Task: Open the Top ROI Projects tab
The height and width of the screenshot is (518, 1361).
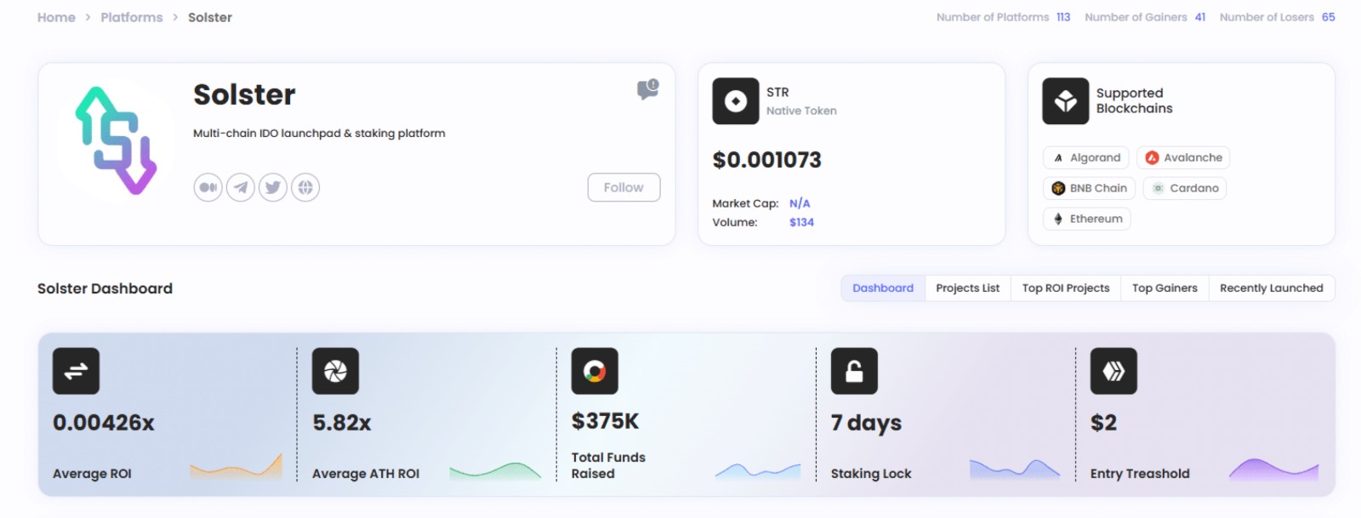Action: [1065, 288]
